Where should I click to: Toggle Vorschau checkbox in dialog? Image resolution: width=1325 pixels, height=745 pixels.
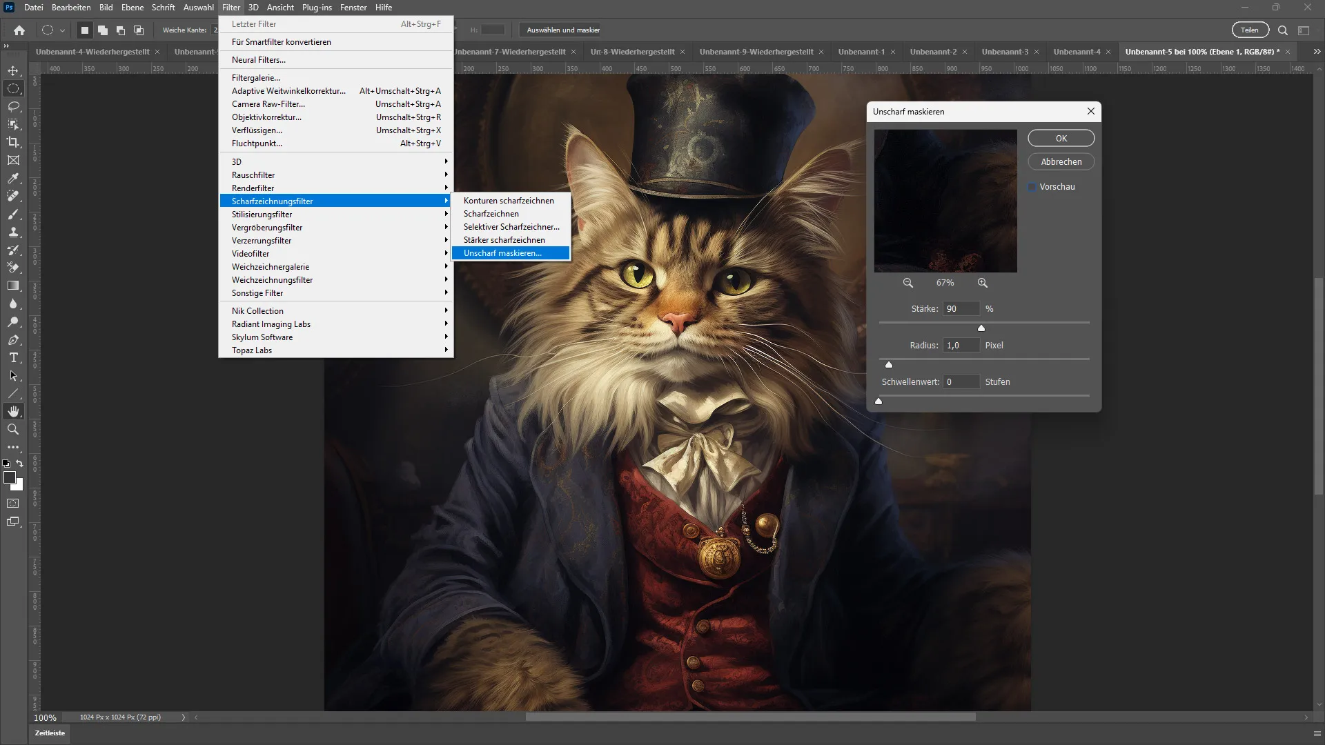[1030, 186]
